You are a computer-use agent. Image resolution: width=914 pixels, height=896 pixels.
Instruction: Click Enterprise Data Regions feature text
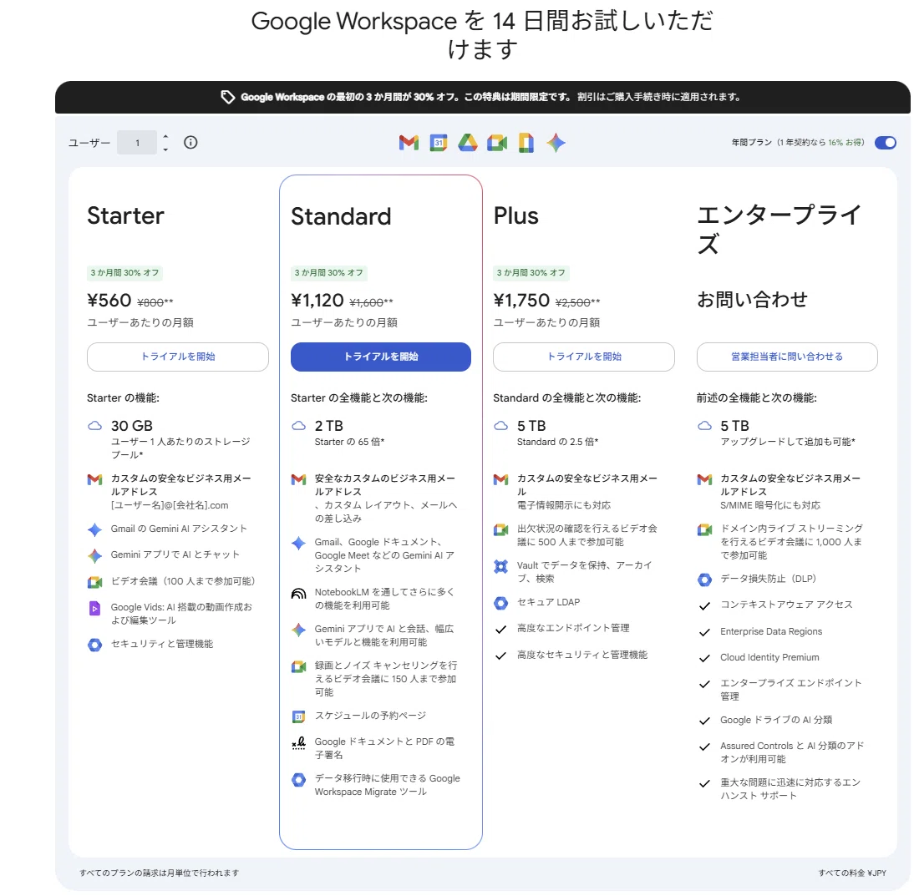[x=770, y=632]
